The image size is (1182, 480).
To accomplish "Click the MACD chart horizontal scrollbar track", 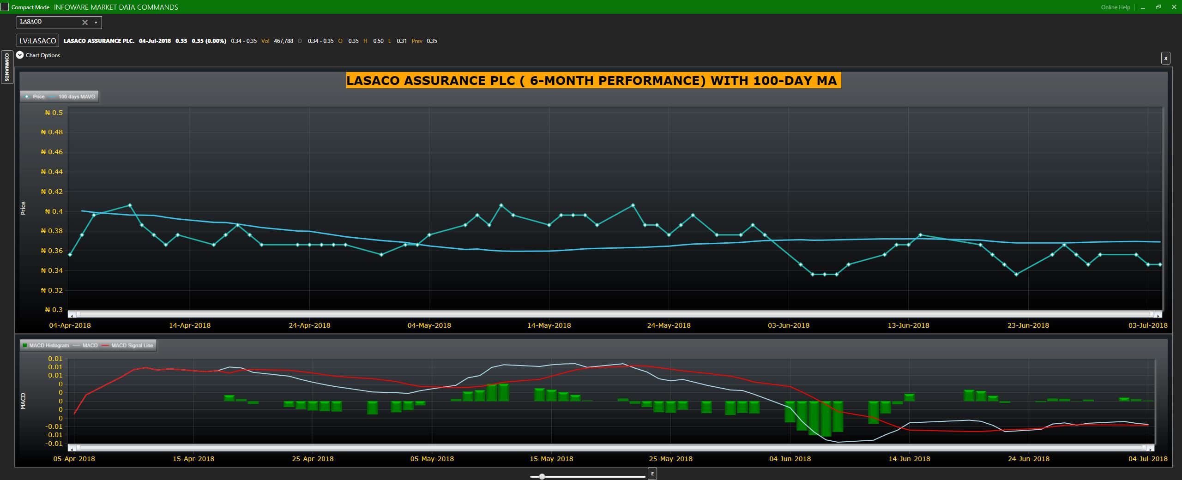I will point(611,448).
